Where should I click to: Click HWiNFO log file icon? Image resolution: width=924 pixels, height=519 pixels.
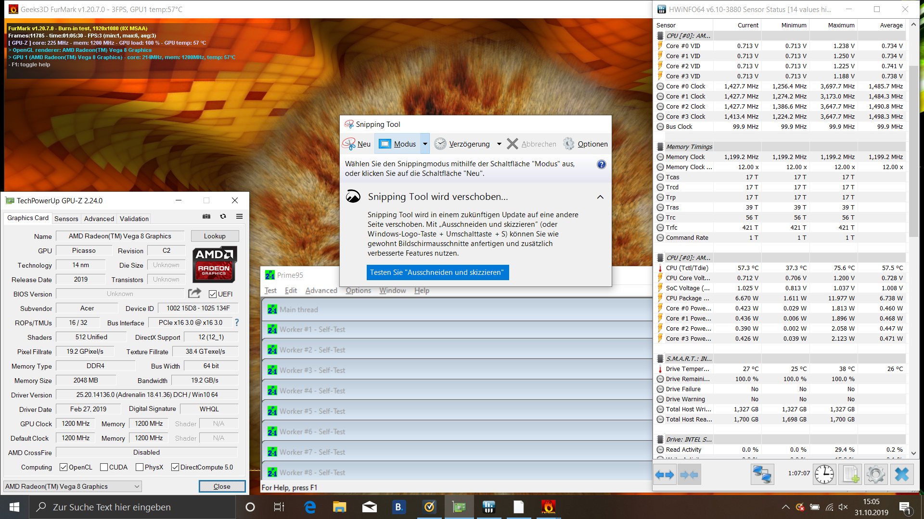[x=850, y=474]
